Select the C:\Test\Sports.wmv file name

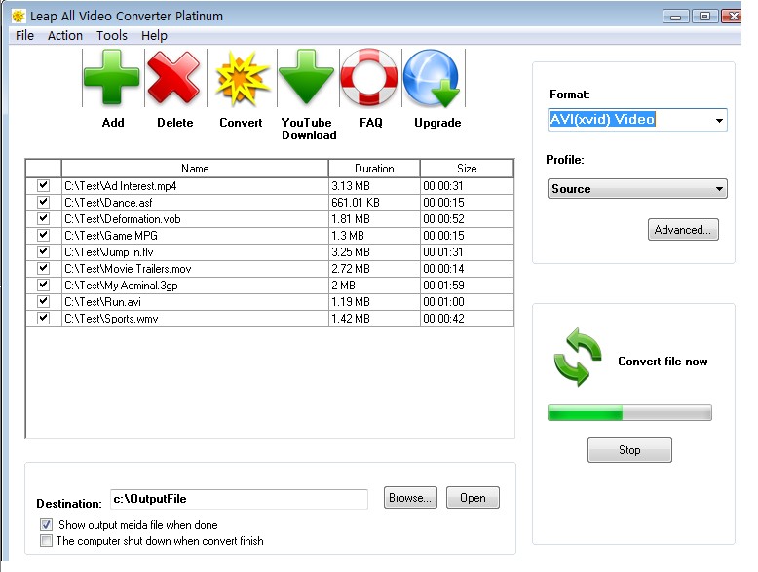[111, 318]
